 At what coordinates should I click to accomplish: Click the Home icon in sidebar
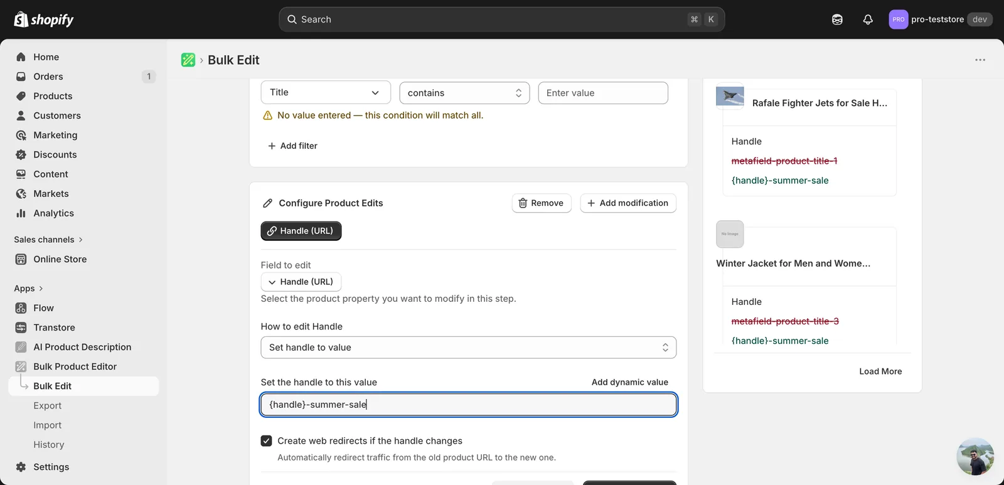(21, 57)
